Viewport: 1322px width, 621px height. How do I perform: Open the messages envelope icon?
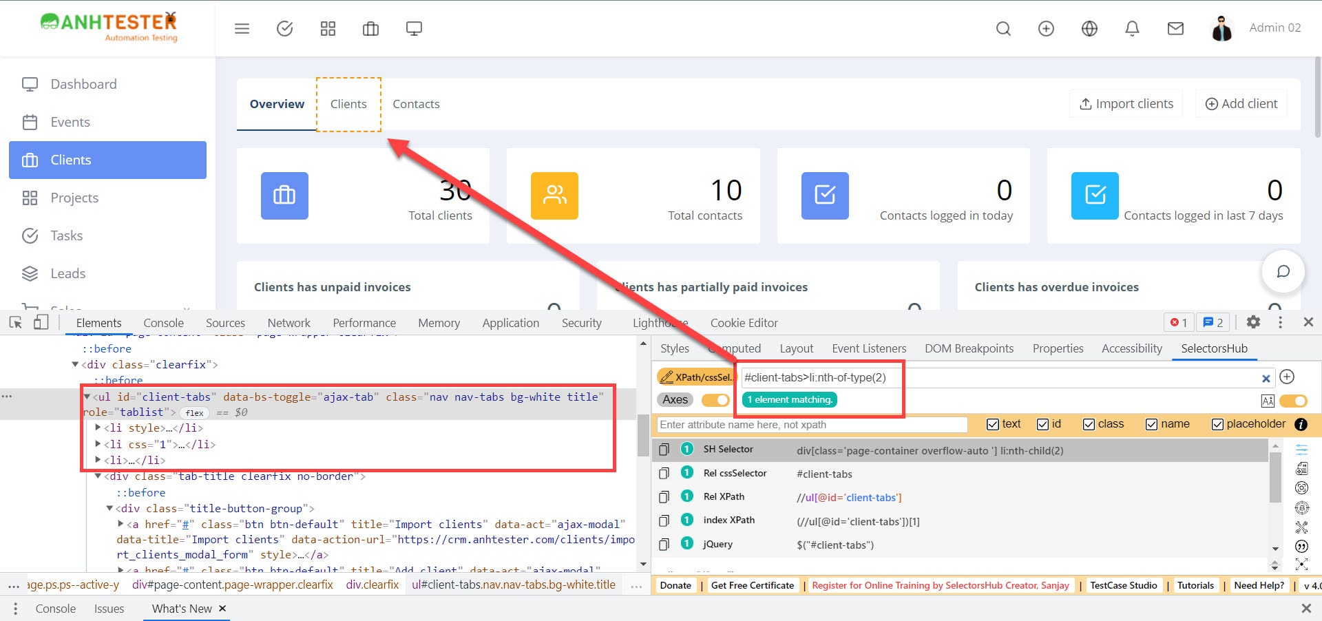(x=1175, y=28)
